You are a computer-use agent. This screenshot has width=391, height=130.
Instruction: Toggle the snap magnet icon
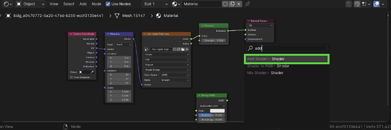point(357,4)
